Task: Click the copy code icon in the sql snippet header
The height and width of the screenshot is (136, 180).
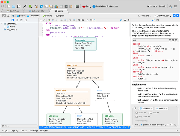Action: pyautogui.click(x=176, y=40)
